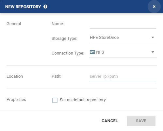Click the Set as default repository label
163x131 pixels.
pyautogui.click(x=83, y=100)
